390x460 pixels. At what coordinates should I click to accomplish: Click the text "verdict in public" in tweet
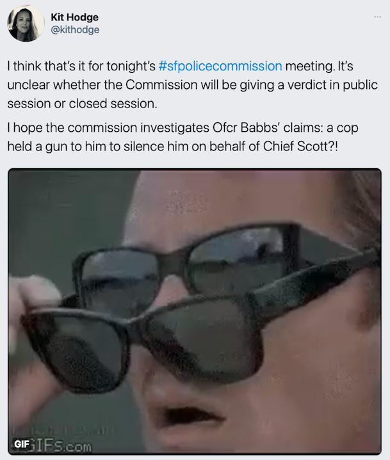click(332, 85)
